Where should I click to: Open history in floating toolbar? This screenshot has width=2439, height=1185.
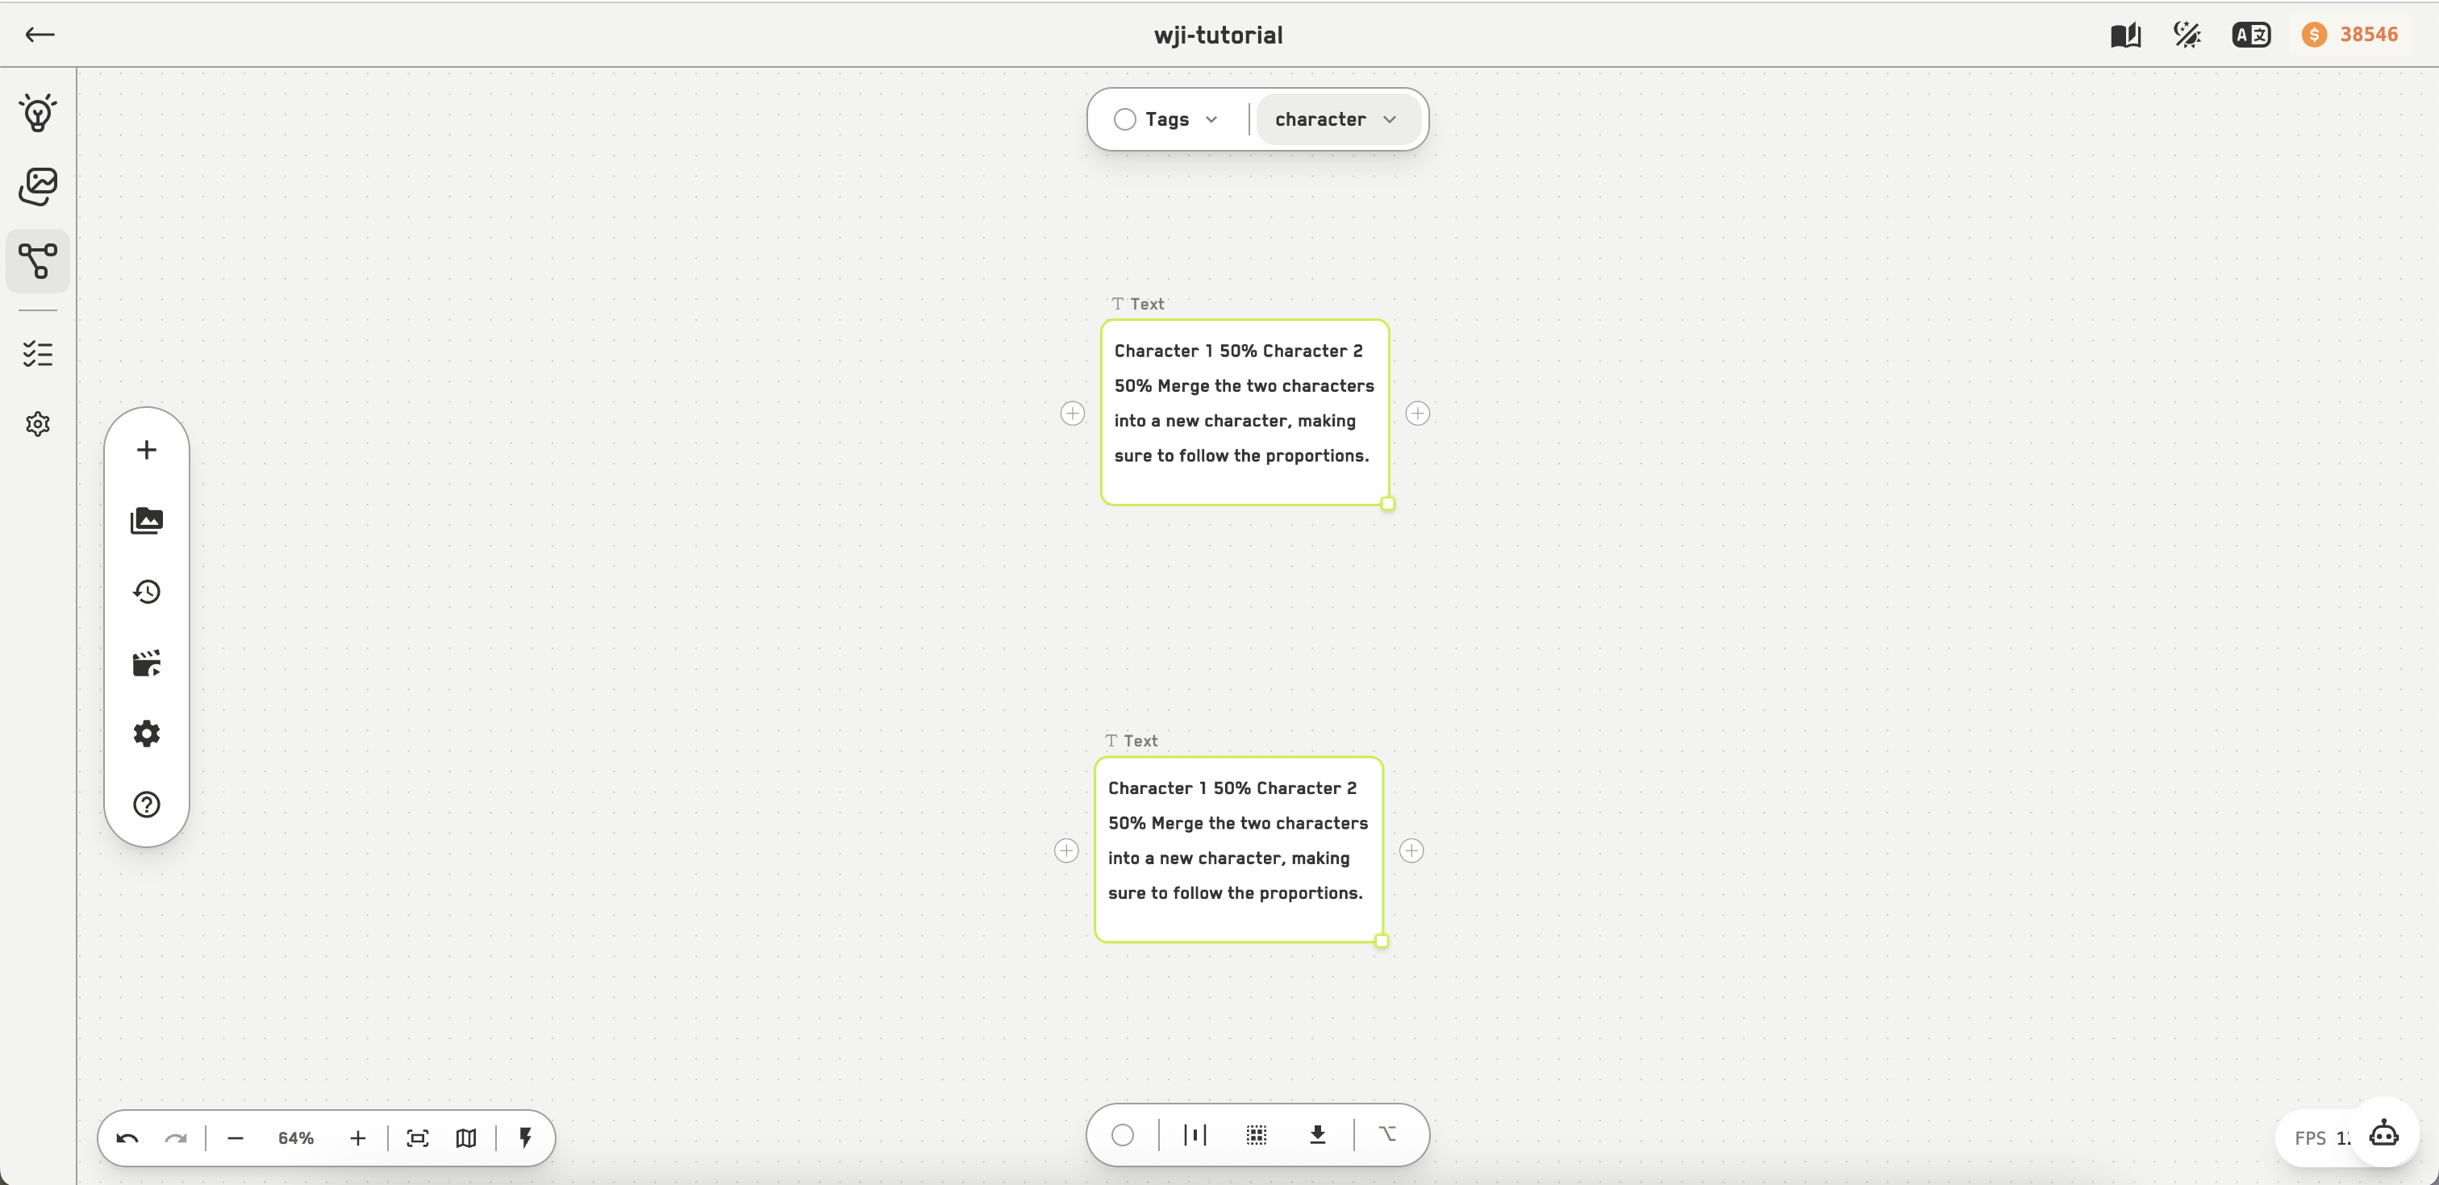(147, 592)
